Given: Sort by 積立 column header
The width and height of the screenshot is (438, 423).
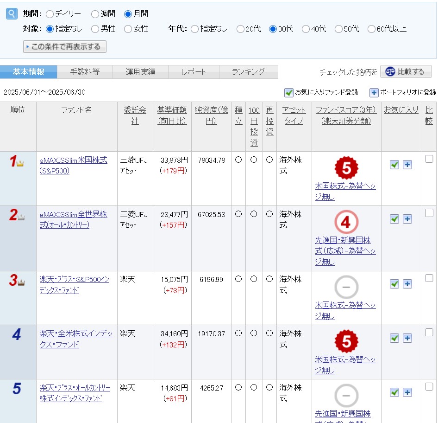Looking at the screenshot, I should point(238,115).
